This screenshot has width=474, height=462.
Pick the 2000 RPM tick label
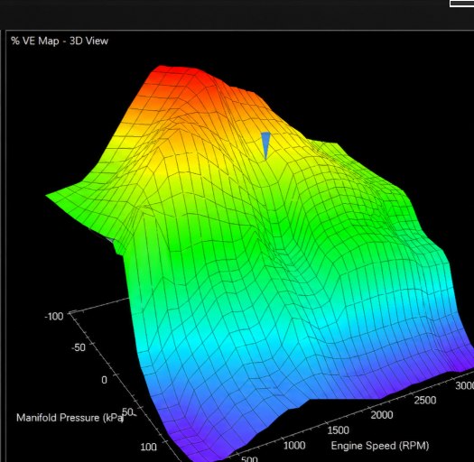pos(382,415)
